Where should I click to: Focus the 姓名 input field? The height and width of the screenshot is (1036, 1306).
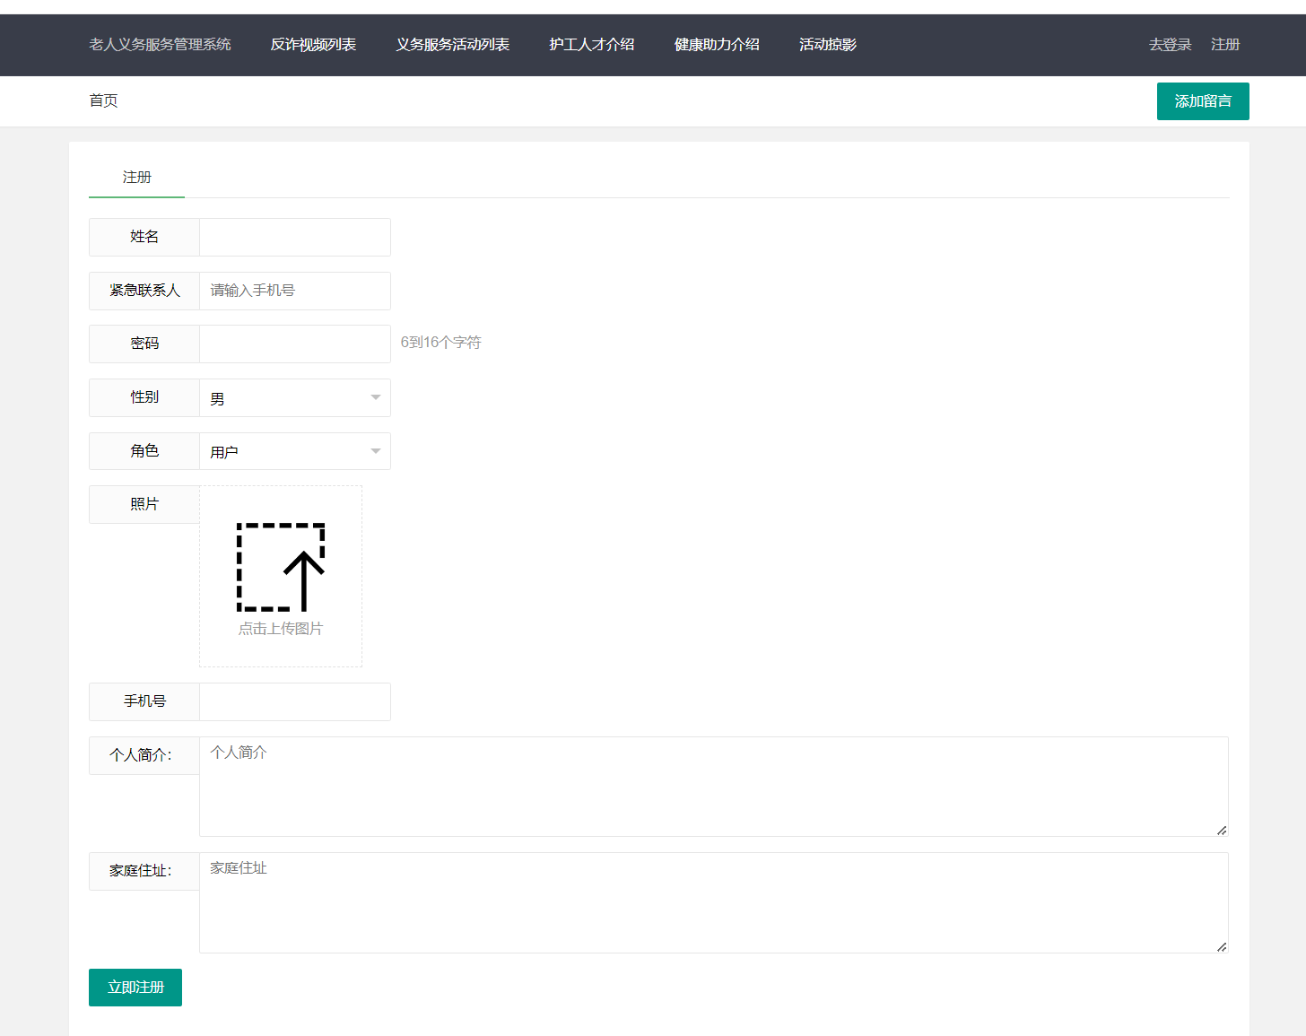pyautogui.click(x=294, y=237)
